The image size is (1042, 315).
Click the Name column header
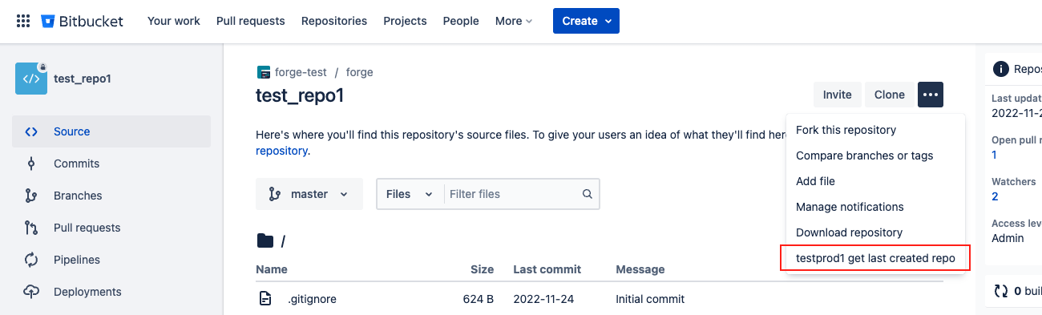[x=272, y=269]
